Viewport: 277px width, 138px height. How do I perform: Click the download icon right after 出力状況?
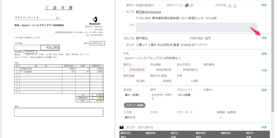230,5
